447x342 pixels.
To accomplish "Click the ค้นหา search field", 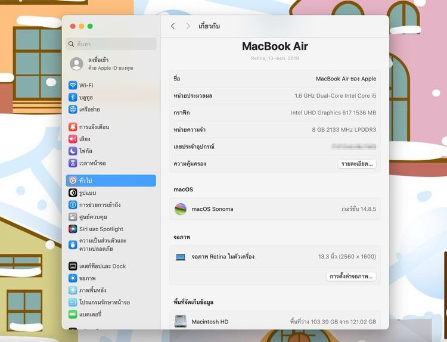I will point(111,44).
